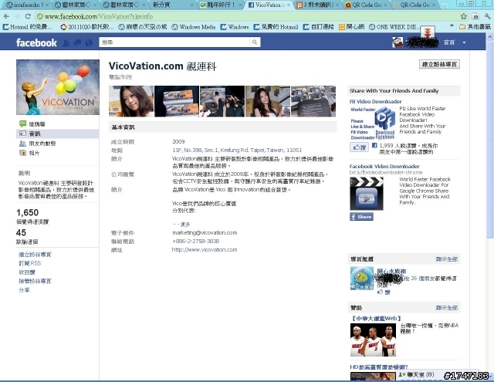
Task: Click in the Facebook search field
Action: click(175, 42)
